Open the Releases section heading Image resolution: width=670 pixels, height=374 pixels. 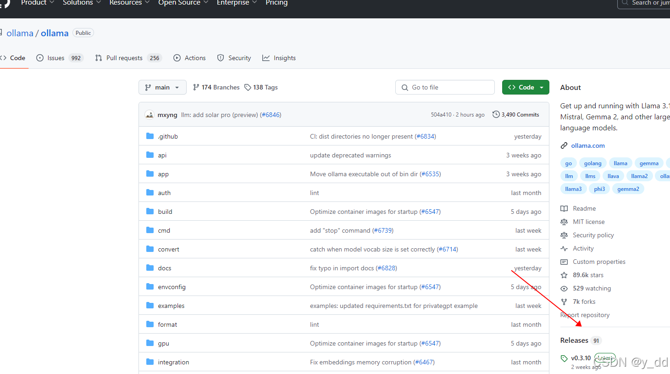pyautogui.click(x=574, y=341)
